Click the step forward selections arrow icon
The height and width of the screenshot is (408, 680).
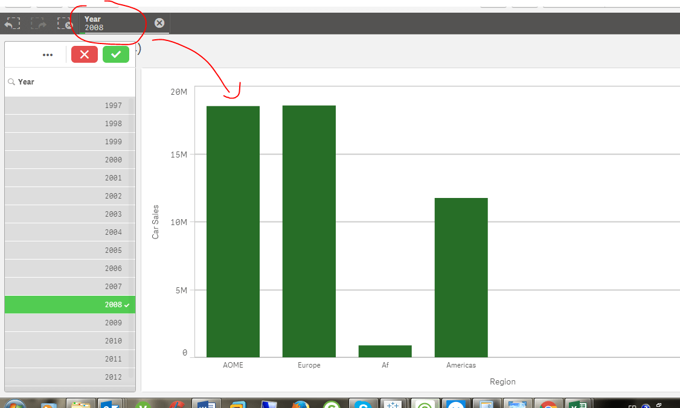38,23
